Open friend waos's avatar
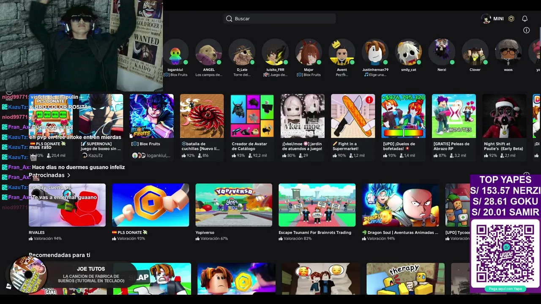The width and height of the screenshot is (541, 304). 508,52
